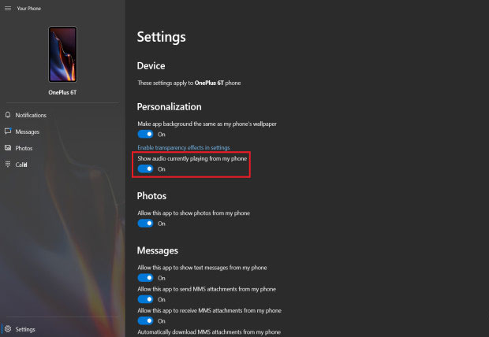Go to Notifications in sidebar
Screen dimensions: 489x337
click(31, 115)
